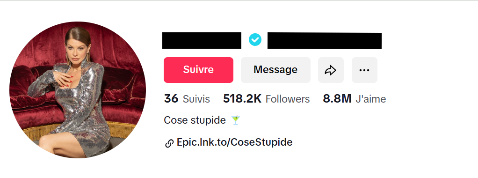Open the Followers list label
This screenshot has width=478, height=178.
coord(288,99)
